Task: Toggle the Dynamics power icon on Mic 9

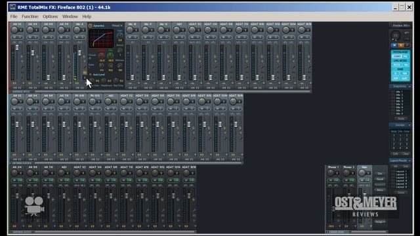Action: pos(91,26)
